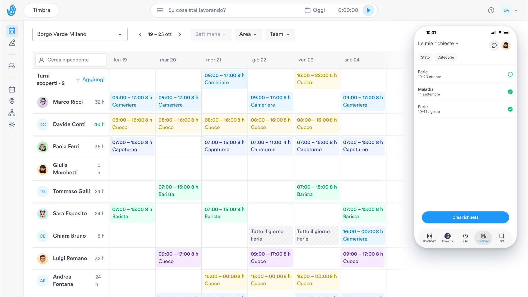Open Ore tab in phone bar
The image size is (528, 297).
click(465, 238)
